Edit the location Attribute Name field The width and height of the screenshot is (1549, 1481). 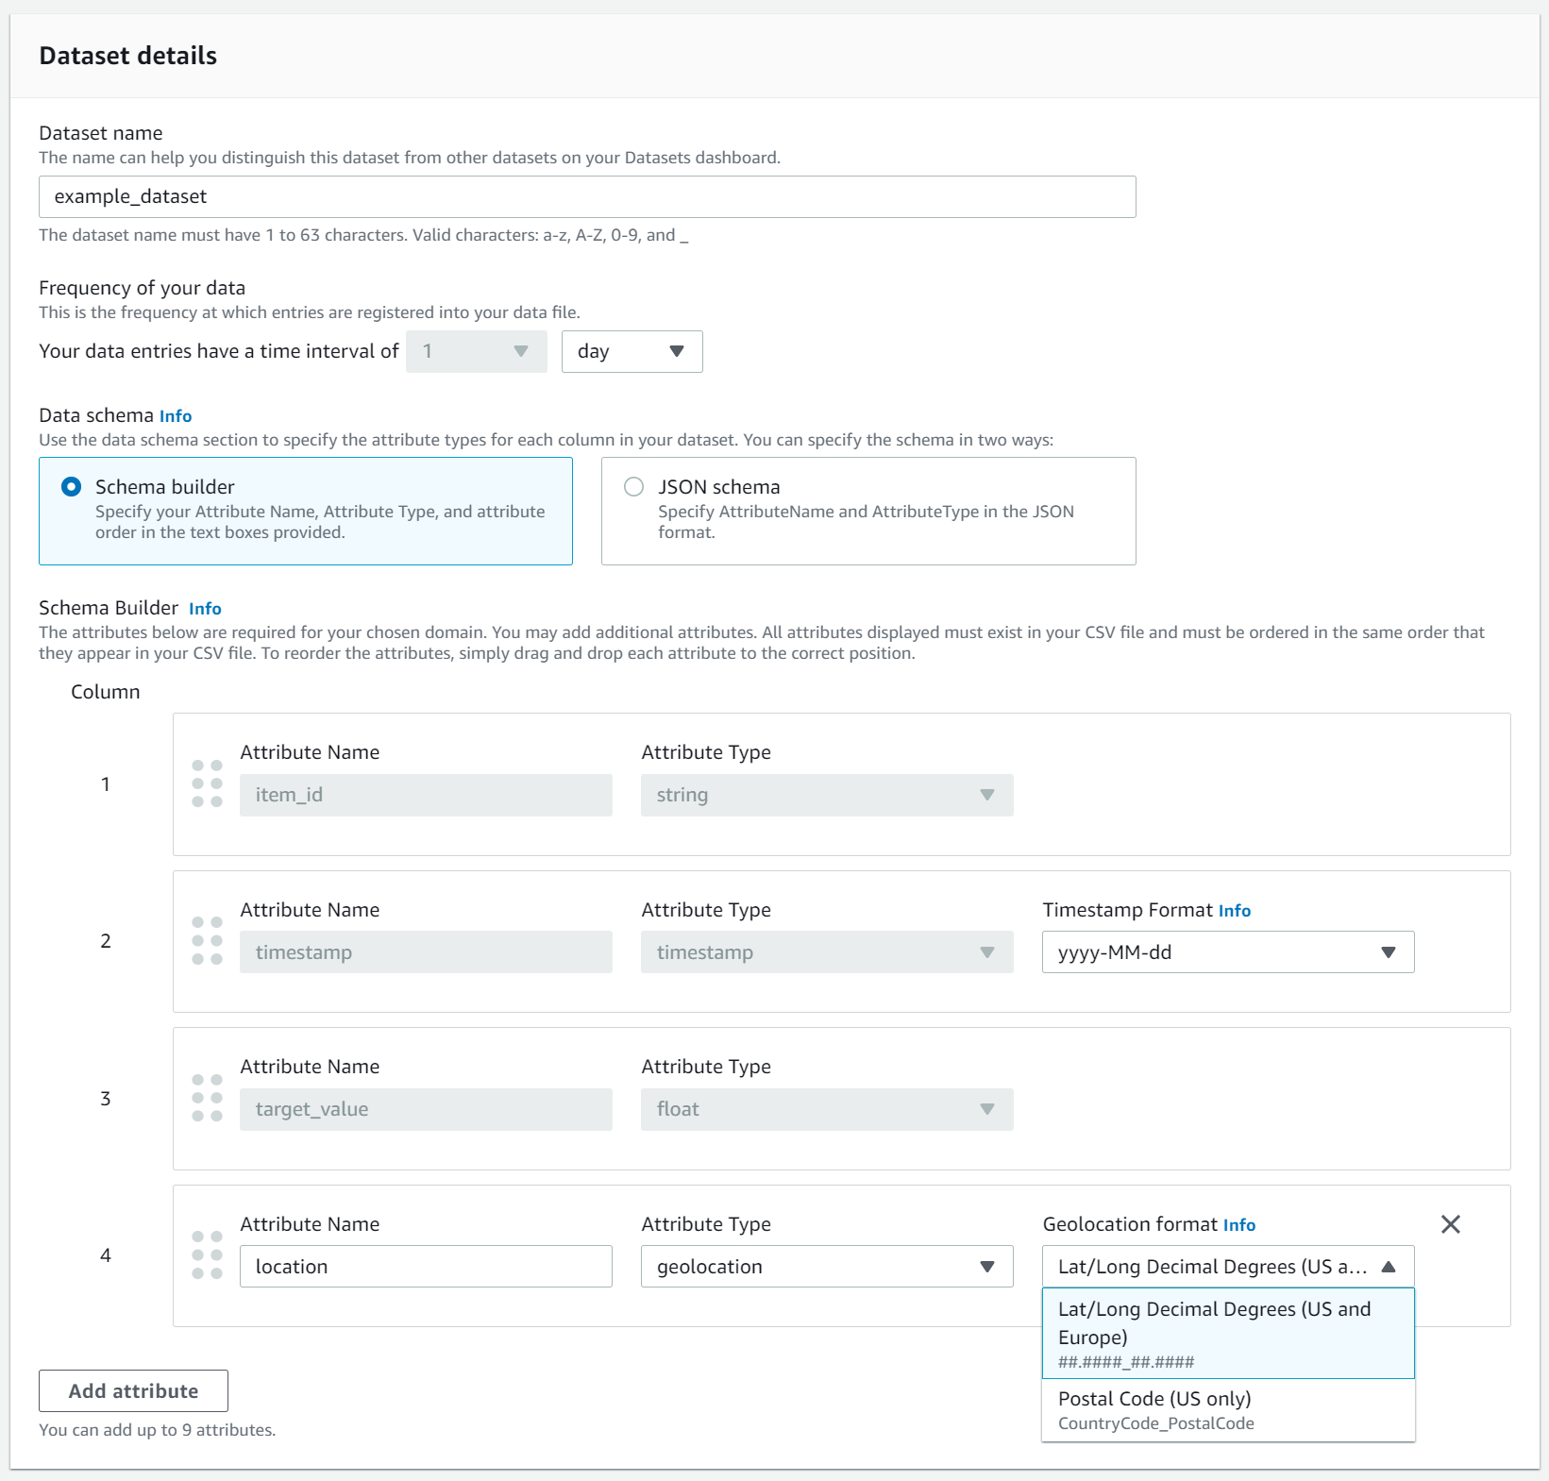point(426,1266)
